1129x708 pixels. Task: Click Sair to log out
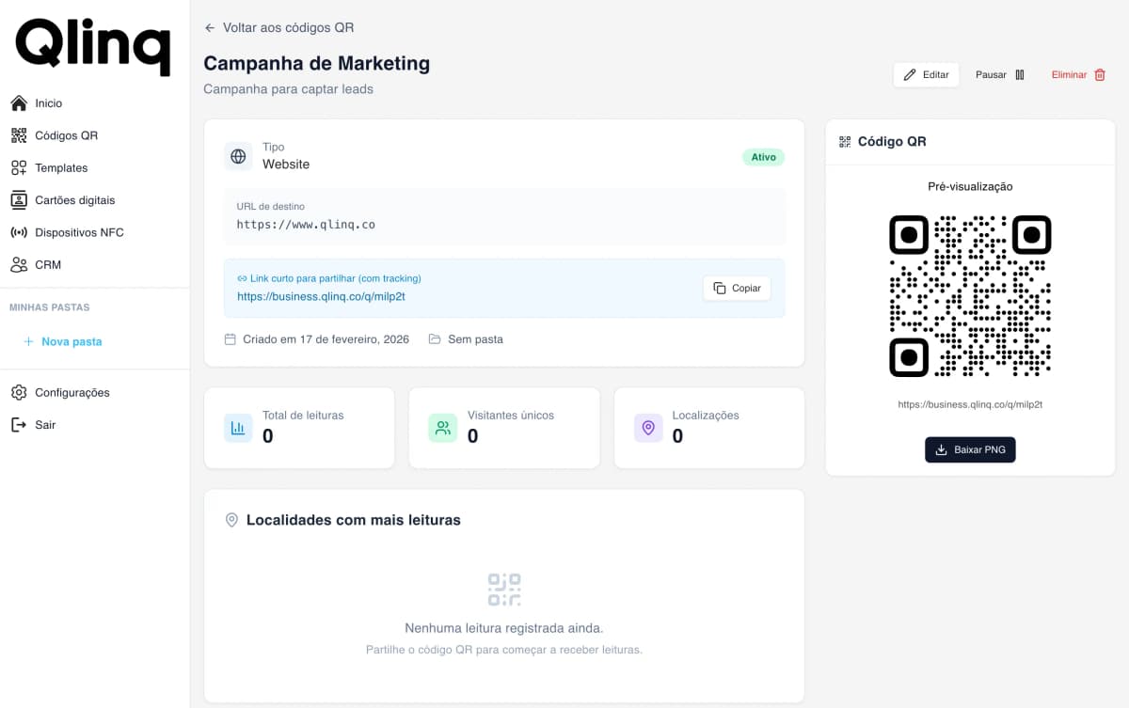pyautogui.click(x=46, y=424)
